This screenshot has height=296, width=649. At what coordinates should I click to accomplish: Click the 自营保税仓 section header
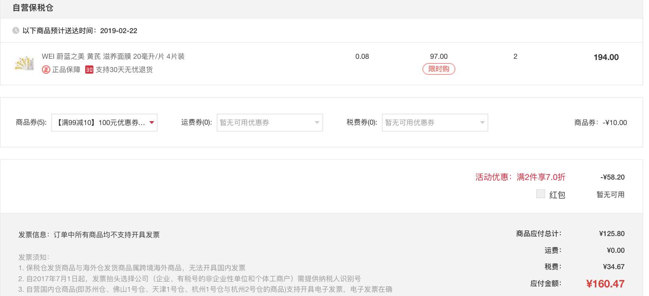point(33,8)
